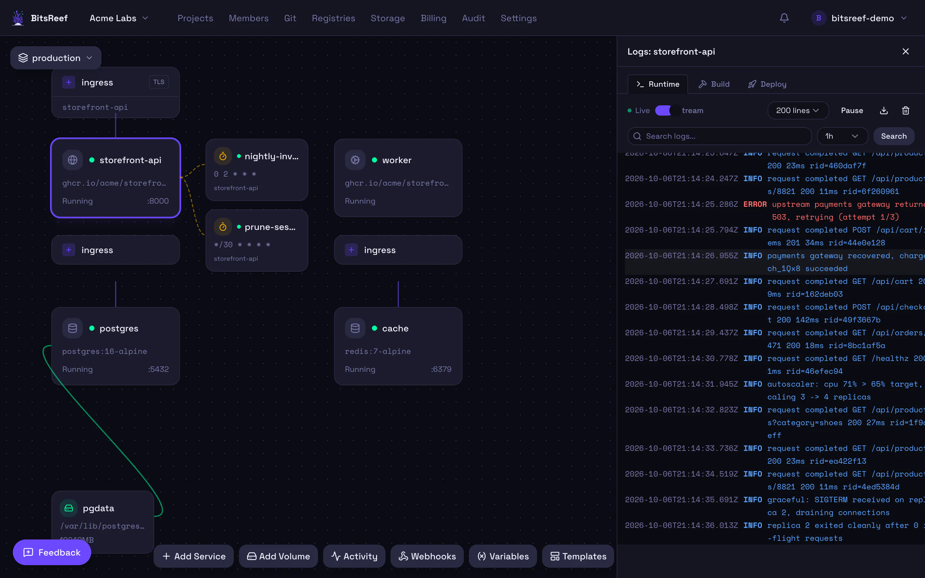This screenshot has width=925, height=578.
Task: Click the timer icon on nightly-inv card
Action: pyautogui.click(x=223, y=156)
